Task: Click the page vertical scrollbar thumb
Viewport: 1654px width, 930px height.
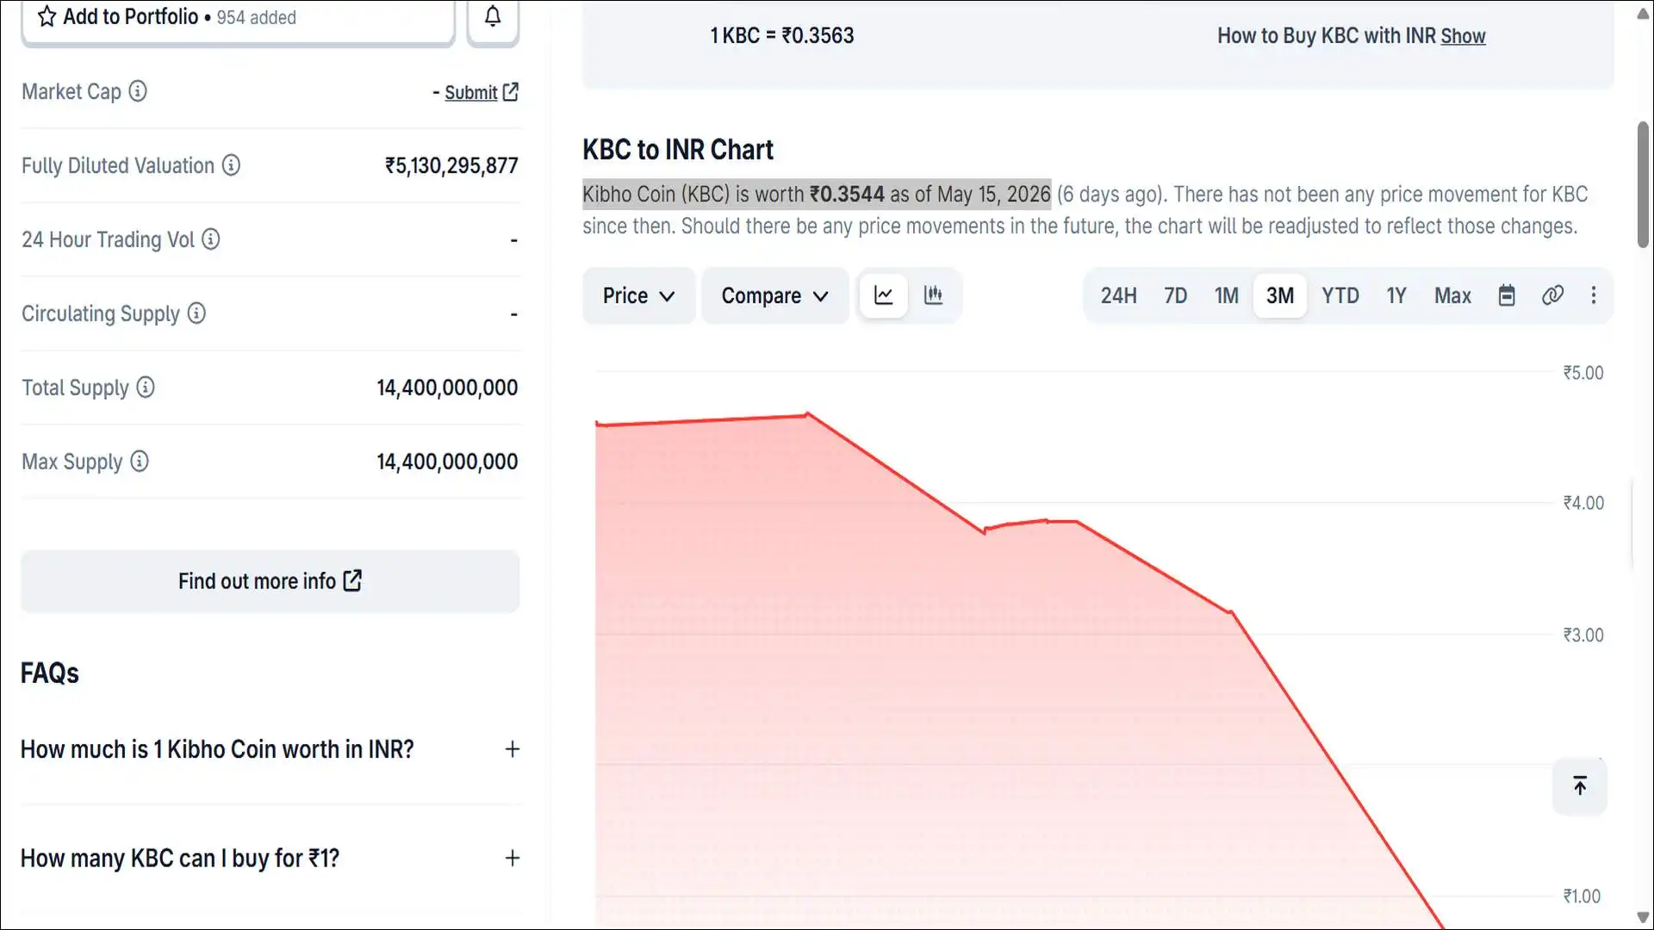Action: click(x=1643, y=185)
